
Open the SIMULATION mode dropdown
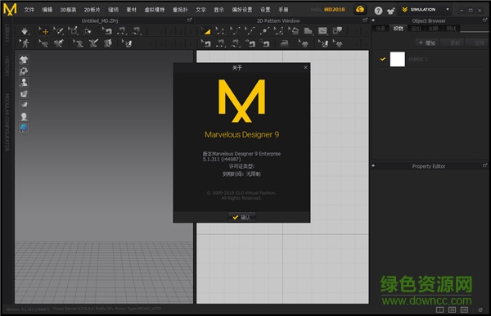pos(426,10)
